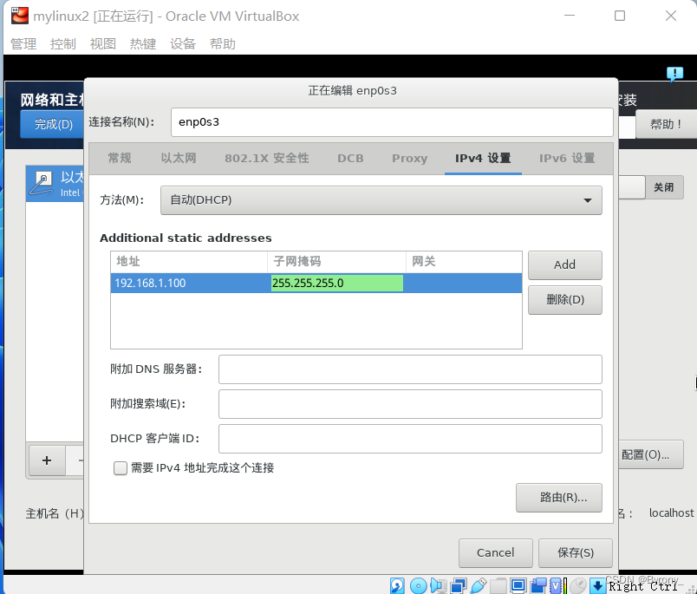Click the 保存(S) button to save
Screen dimensions: 697x594
pos(575,552)
